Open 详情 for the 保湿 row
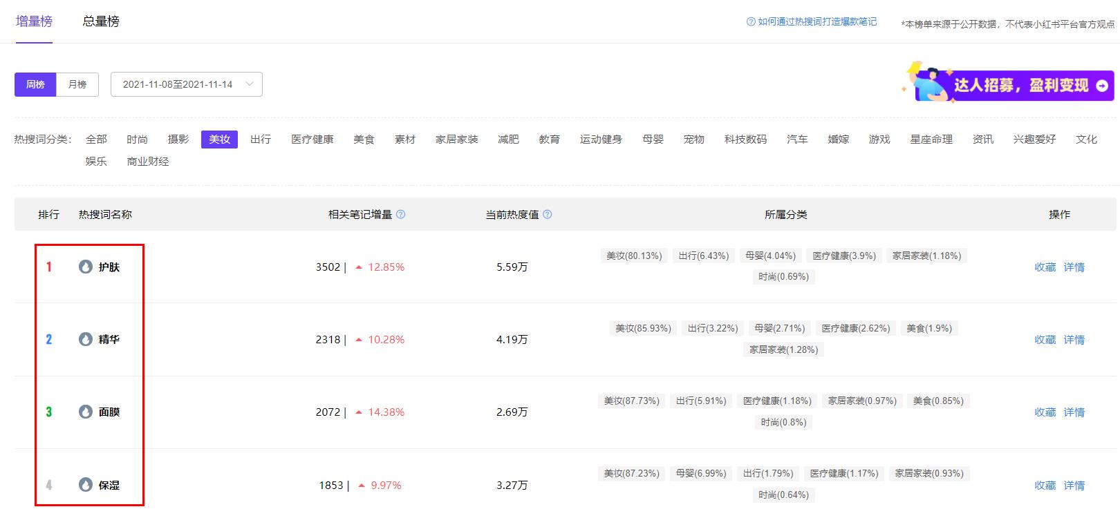1120x518 pixels. point(1074,486)
